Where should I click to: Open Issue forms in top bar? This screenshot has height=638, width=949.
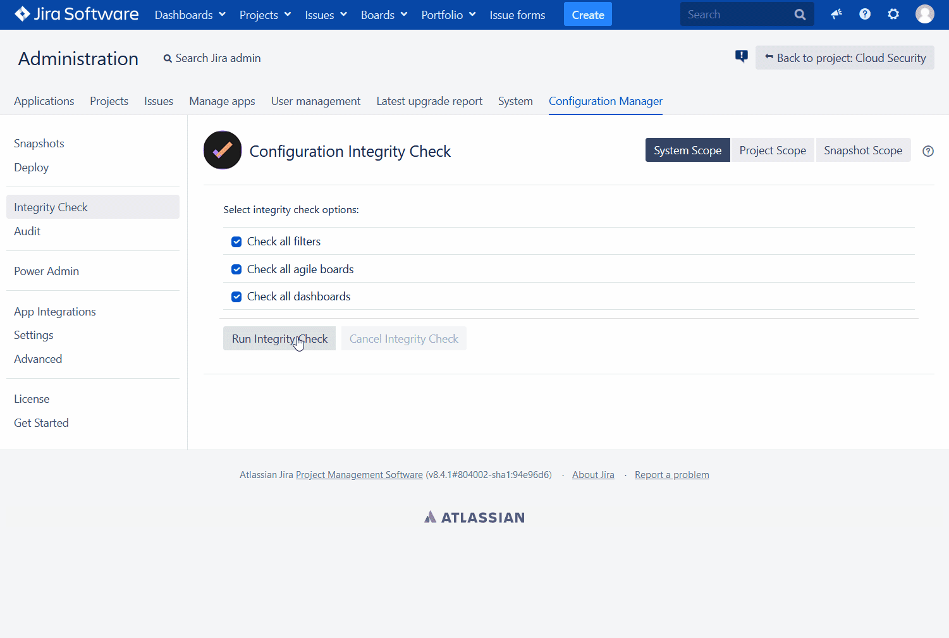click(x=517, y=15)
